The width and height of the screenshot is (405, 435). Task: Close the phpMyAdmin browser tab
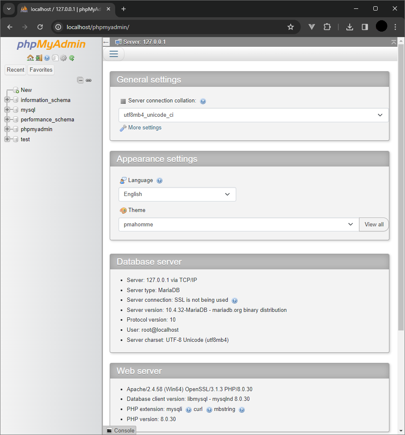pyautogui.click(x=108, y=9)
